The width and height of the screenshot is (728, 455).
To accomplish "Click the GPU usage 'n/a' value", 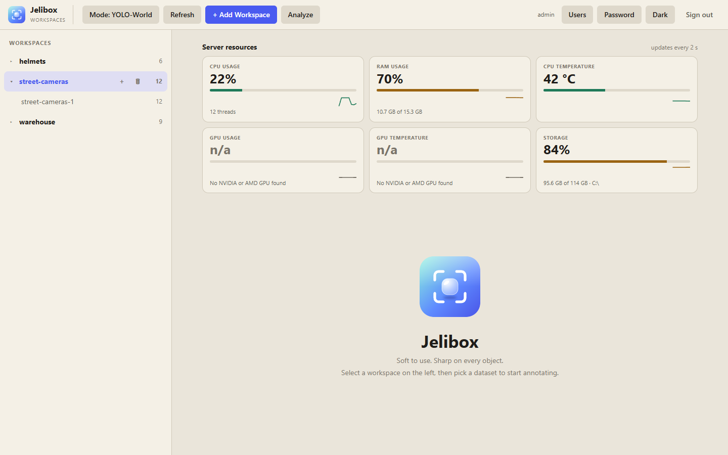I will coord(220,150).
